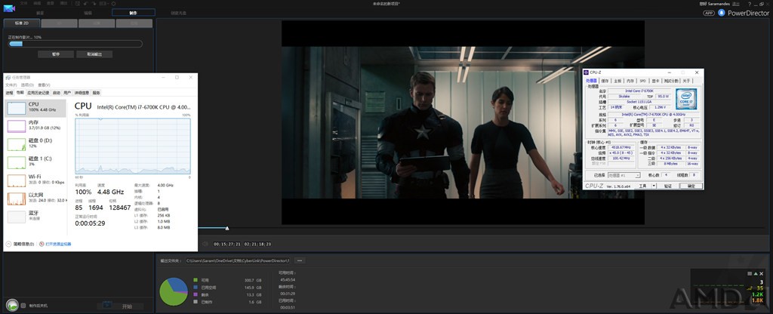Switch to 主板 tab in CPU-Z

coord(617,80)
